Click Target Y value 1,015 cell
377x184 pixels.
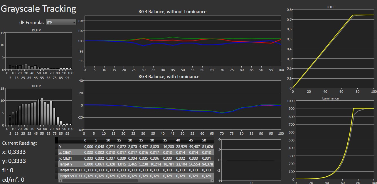[x=121, y=164]
